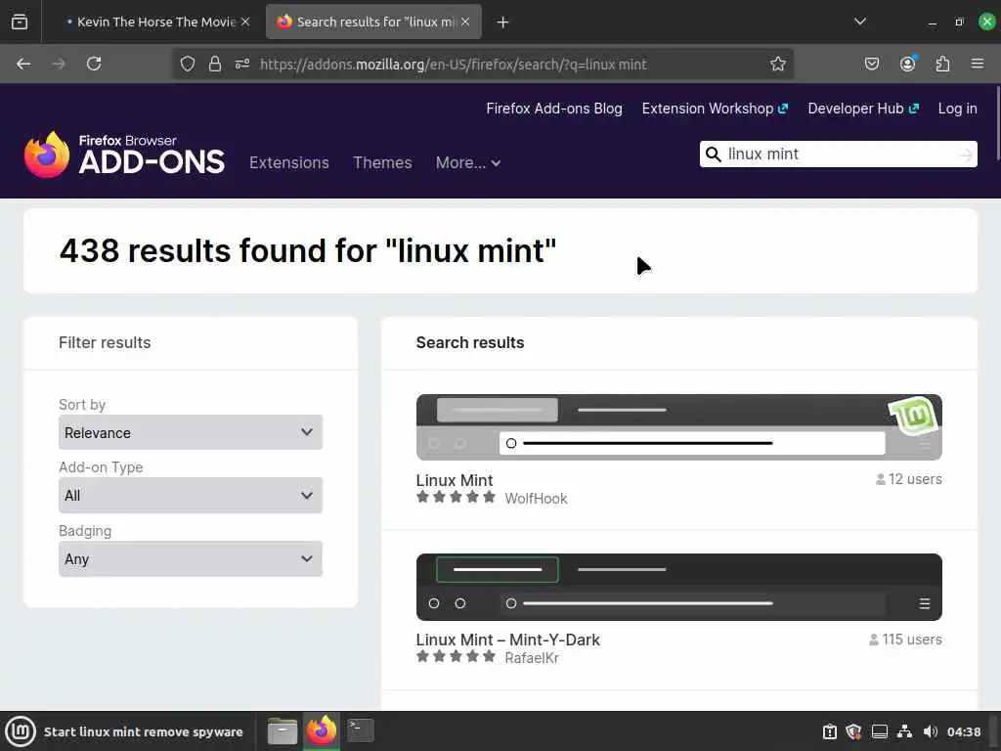Screen dimensions: 1001x751
Task: Select the Search results for linux mint tab
Action: tap(374, 22)
